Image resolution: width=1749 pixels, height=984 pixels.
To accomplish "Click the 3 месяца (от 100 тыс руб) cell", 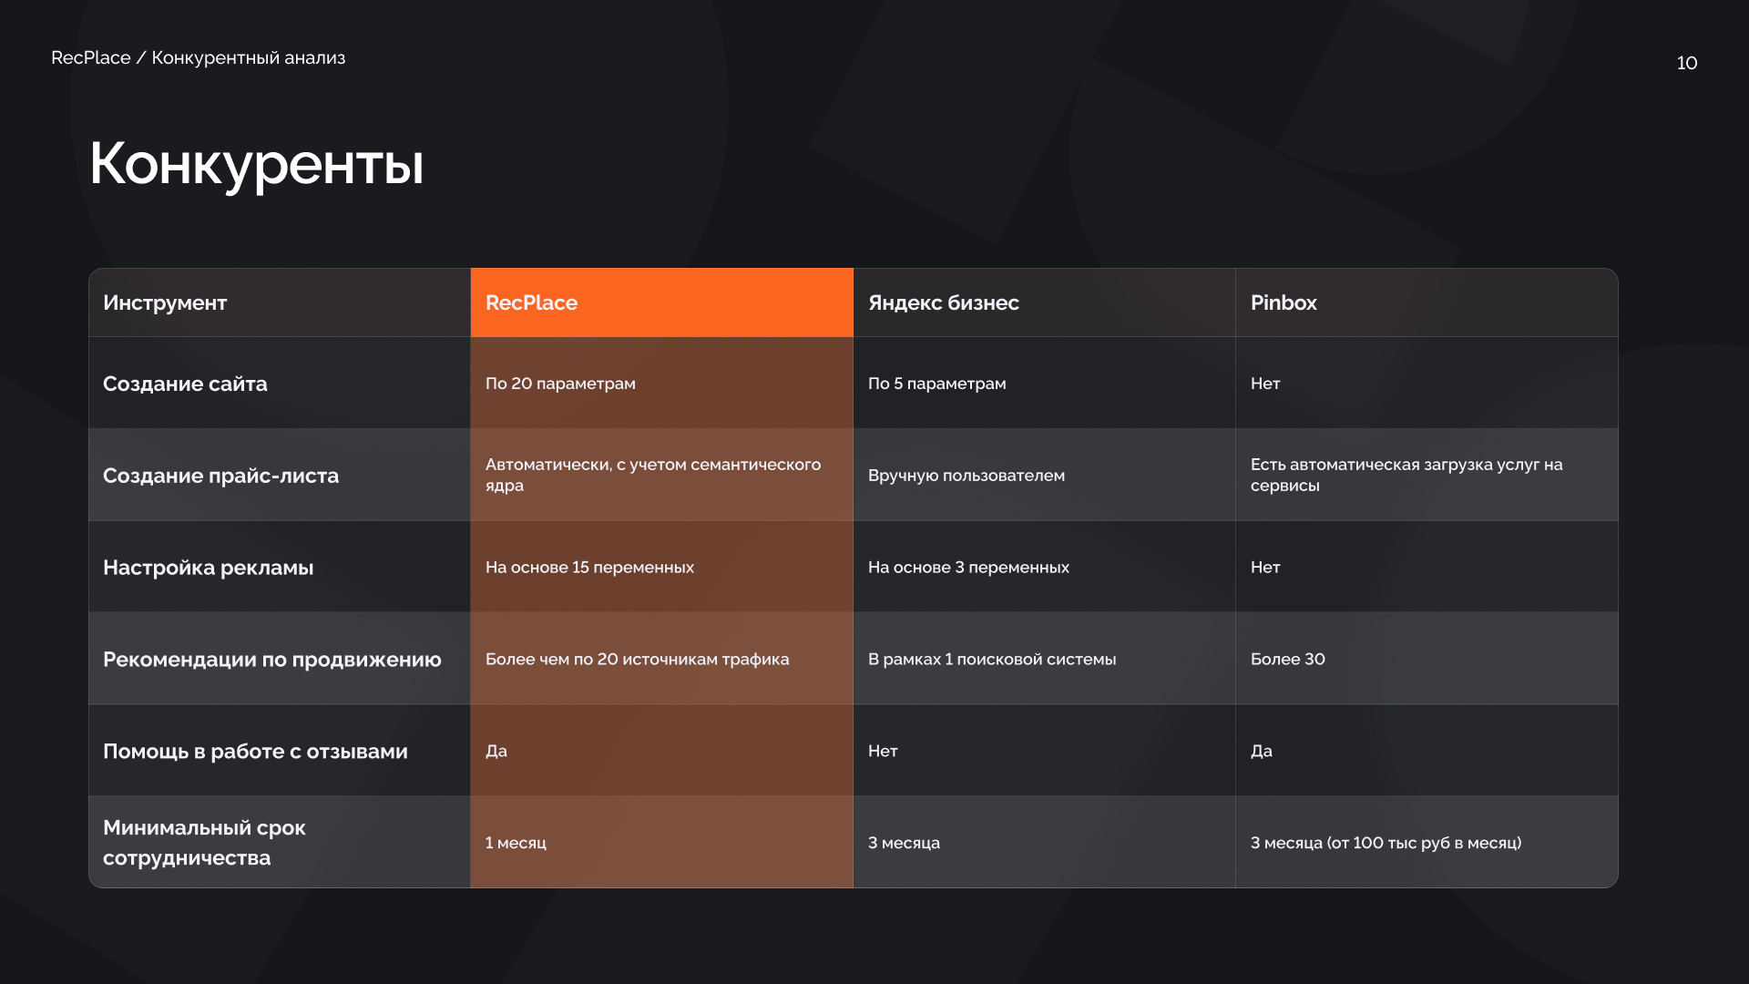I will pos(1386,843).
